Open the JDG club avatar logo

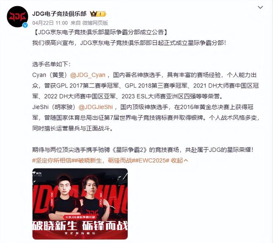click(17, 17)
